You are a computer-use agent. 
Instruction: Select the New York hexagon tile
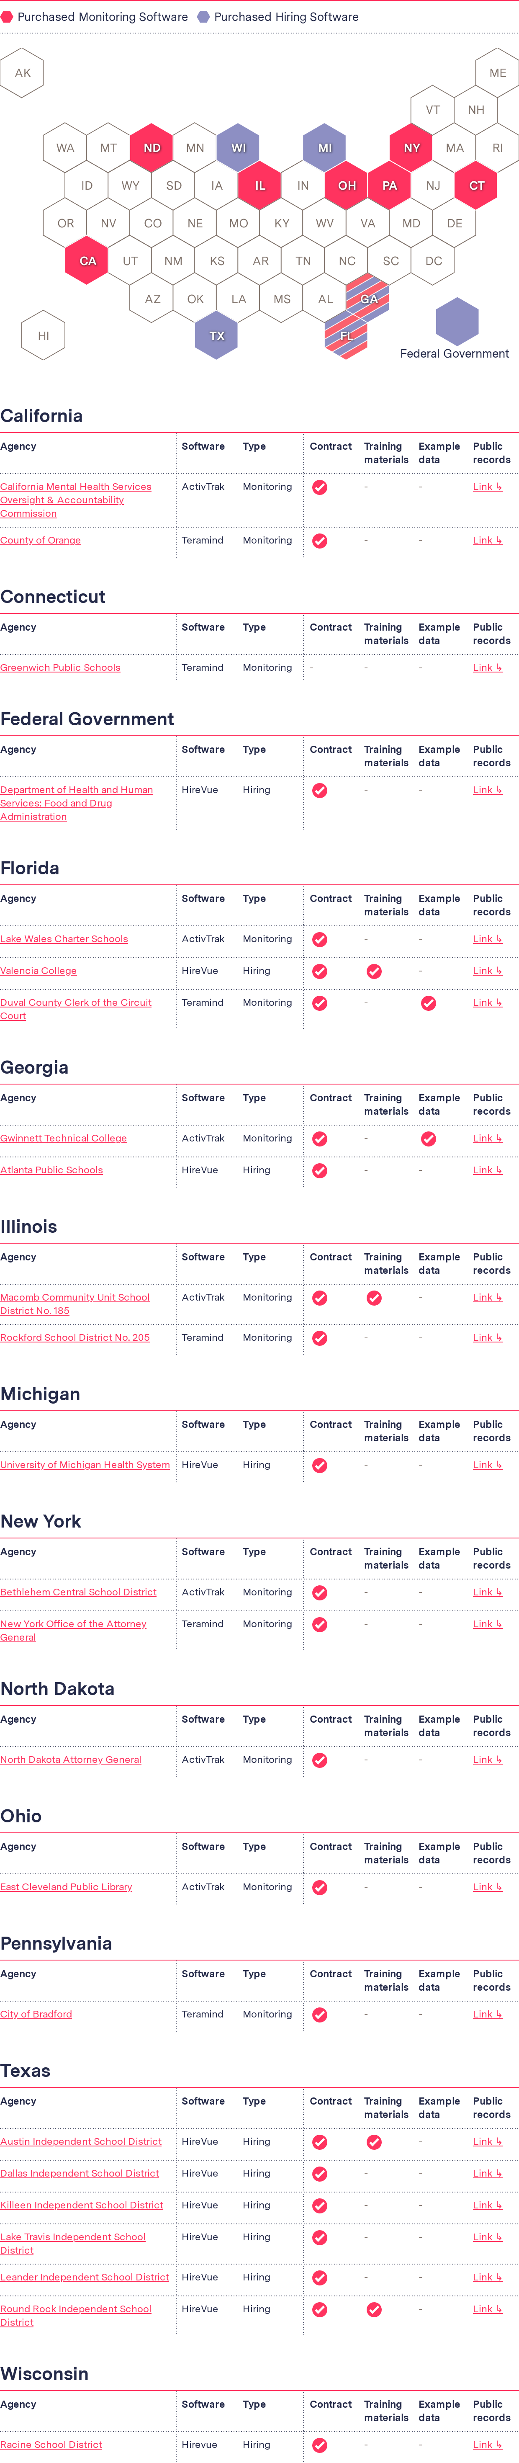[x=412, y=148]
